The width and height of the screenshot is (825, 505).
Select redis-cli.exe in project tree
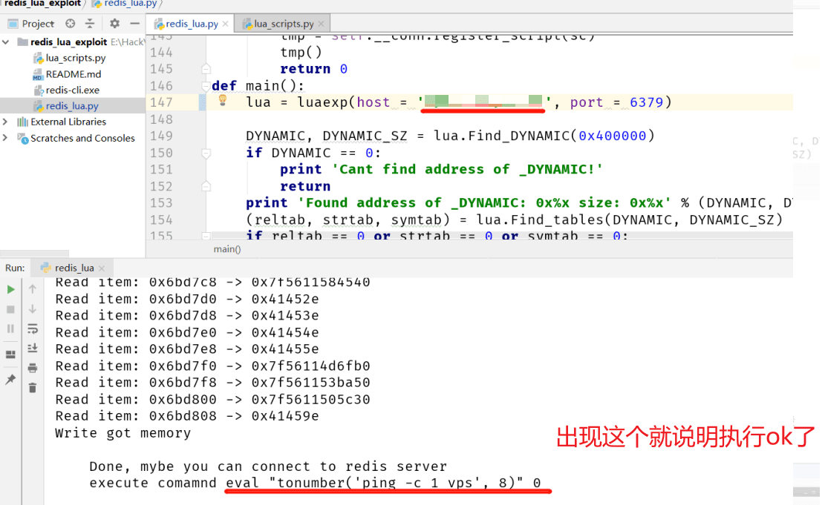point(67,90)
